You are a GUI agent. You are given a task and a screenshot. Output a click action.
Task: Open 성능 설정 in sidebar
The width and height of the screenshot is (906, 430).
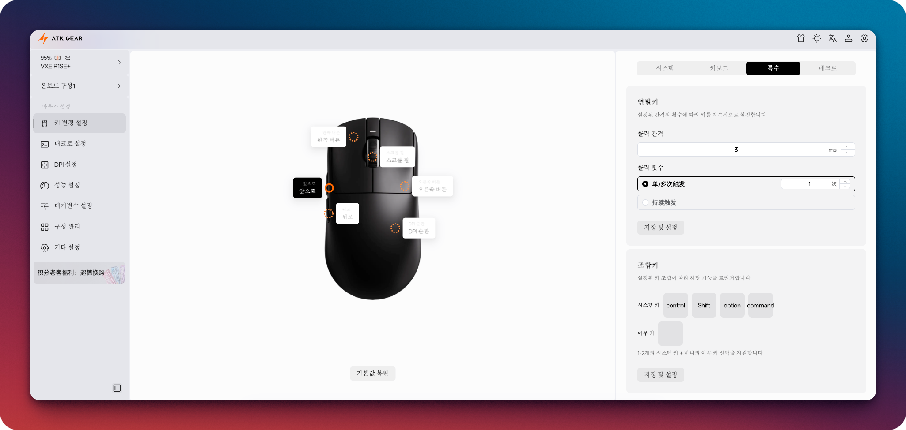pyautogui.click(x=67, y=185)
